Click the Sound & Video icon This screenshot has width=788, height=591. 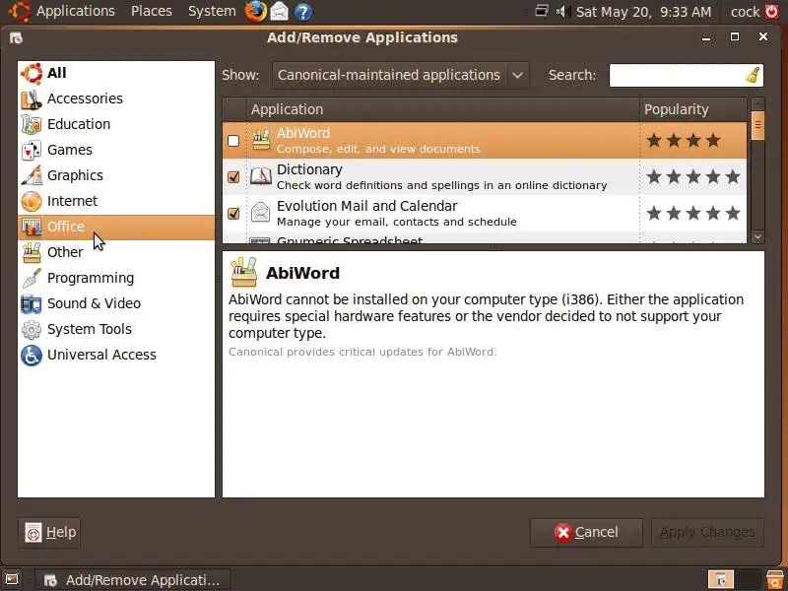tap(32, 303)
